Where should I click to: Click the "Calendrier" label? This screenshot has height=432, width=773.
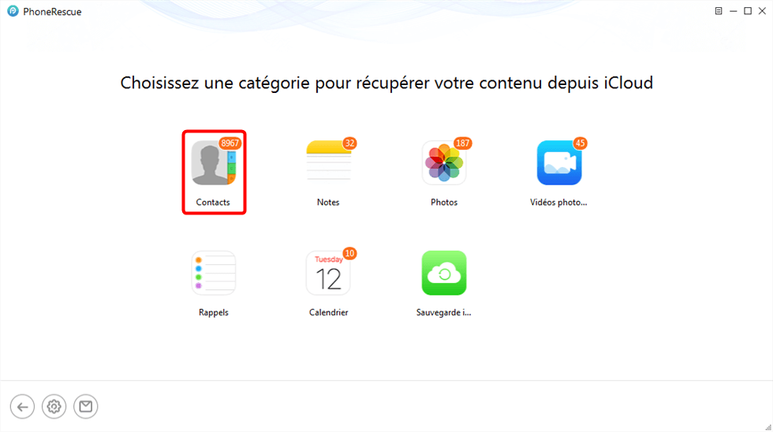point(328,312)
